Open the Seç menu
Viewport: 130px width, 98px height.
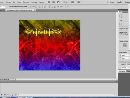14,2
